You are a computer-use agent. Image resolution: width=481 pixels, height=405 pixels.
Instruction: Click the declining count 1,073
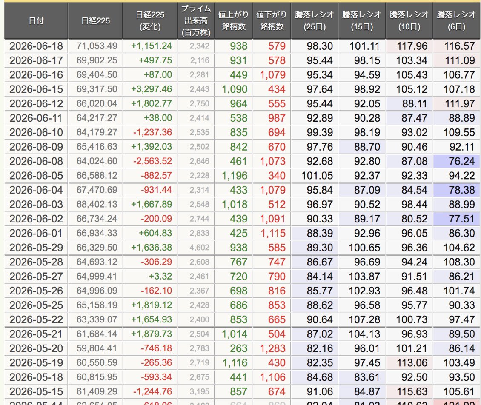pyautogui.click(x=273, y=161)
